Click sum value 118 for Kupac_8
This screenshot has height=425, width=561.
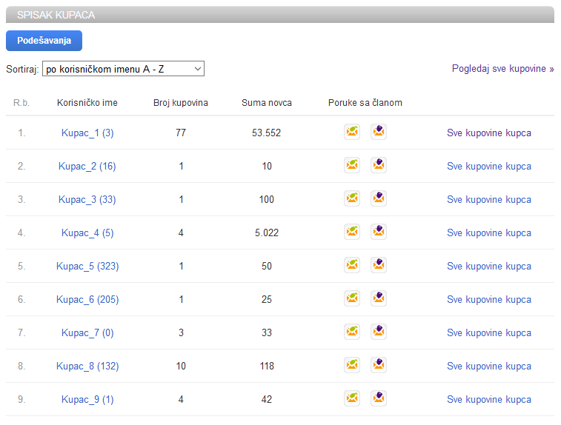267,366
